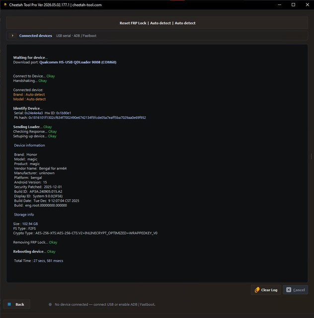Minimize the Cheetah Tool Pro window
Viewport: 314px width, 318px height.
pyautogui.click(x=280, y=4)
